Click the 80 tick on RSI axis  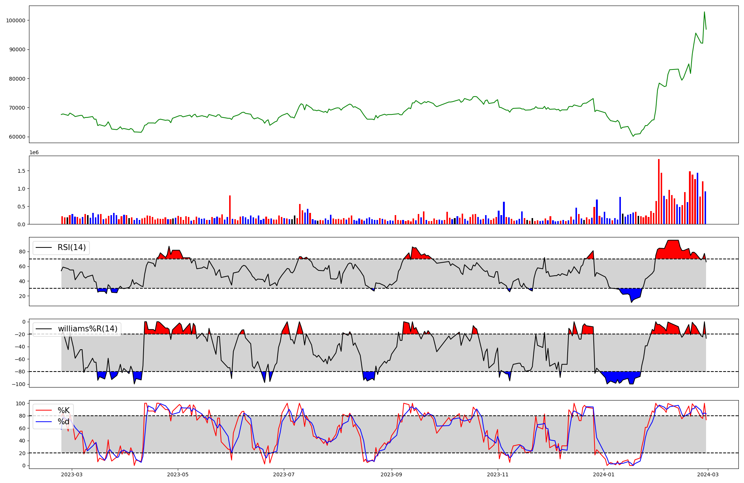22,252
